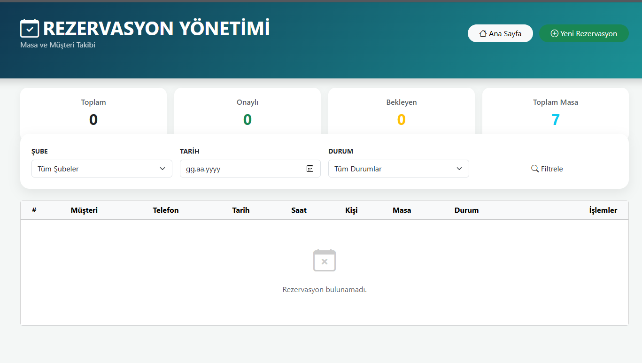The width and height of the screenshot is (642, 363).
Task: Click the magnifier icon next to Filtrele
Action: click(534, 168)
